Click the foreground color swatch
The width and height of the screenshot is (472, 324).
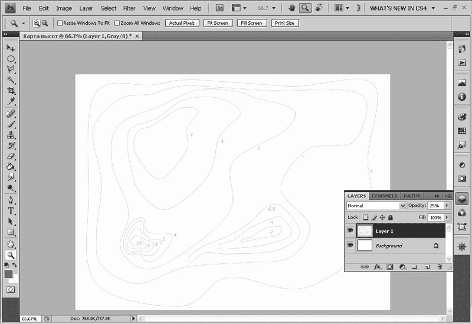click(8, 274)
